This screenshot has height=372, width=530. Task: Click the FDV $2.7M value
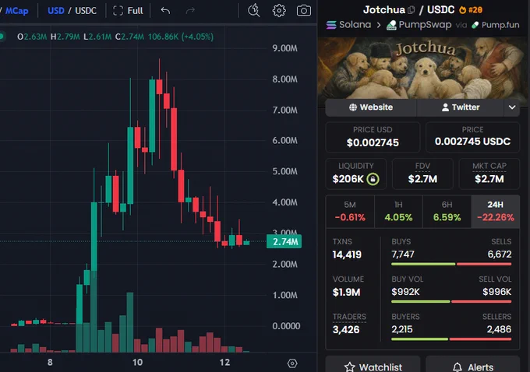click(422, 179)
